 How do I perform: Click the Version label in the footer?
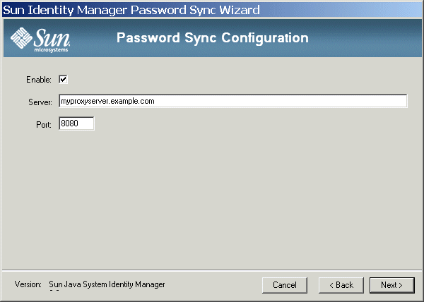coord(28,284)
